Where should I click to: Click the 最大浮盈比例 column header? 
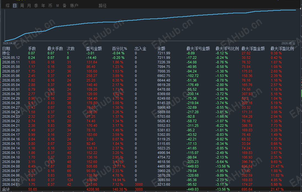point(282,49)
